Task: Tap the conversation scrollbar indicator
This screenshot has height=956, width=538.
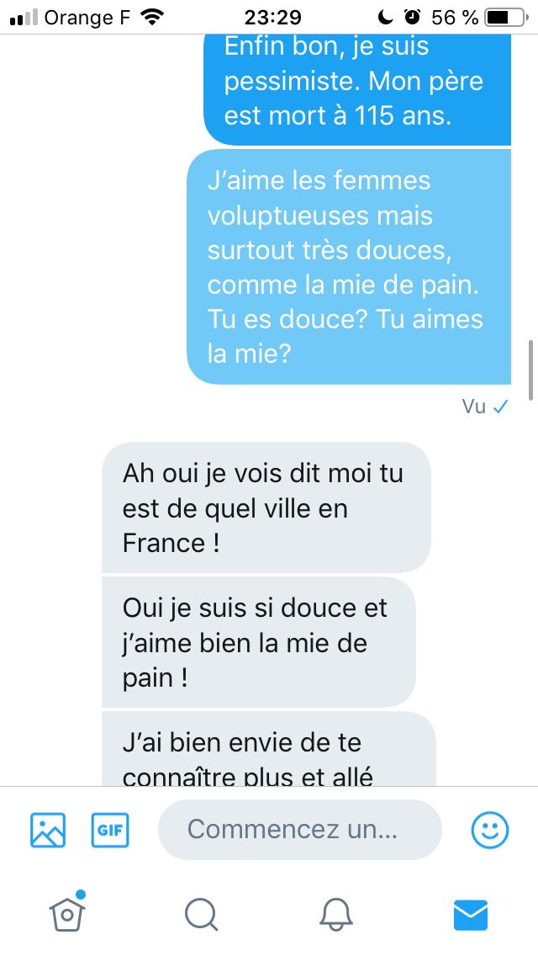Action: pyautogui.click(x=531, y=369)
